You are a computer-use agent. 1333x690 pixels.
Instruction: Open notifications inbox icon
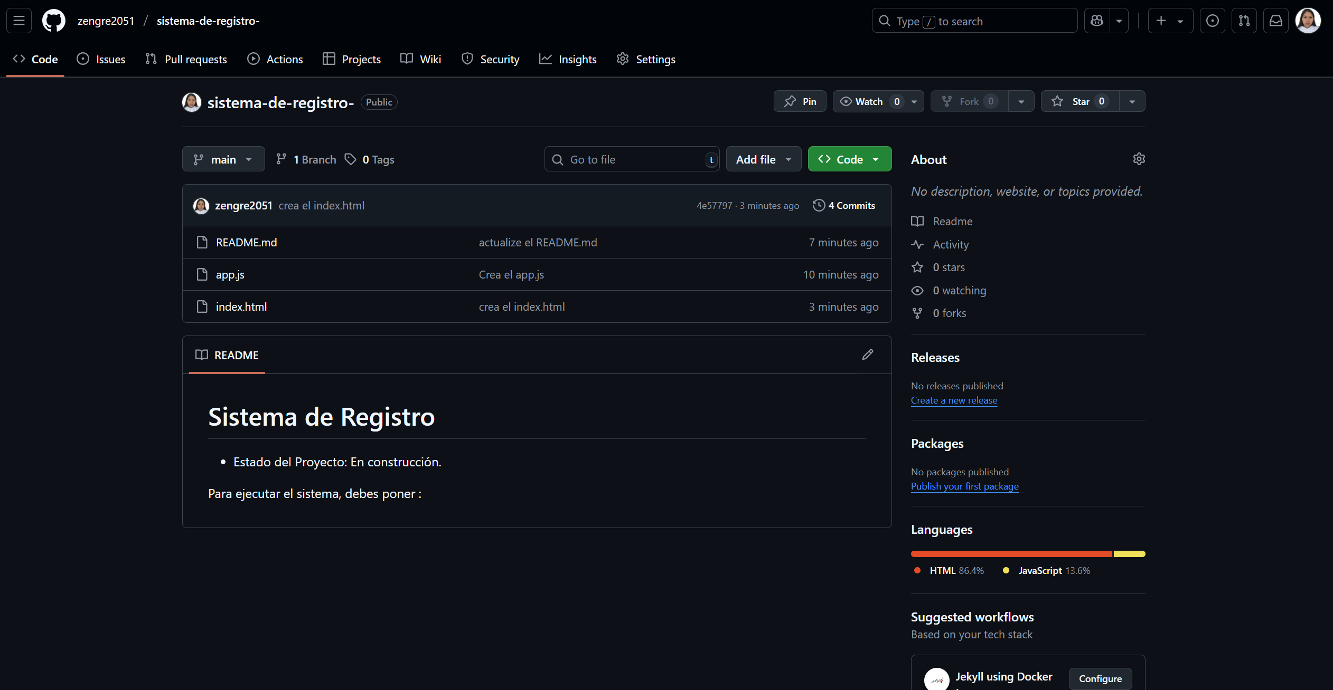(1276, 21)
